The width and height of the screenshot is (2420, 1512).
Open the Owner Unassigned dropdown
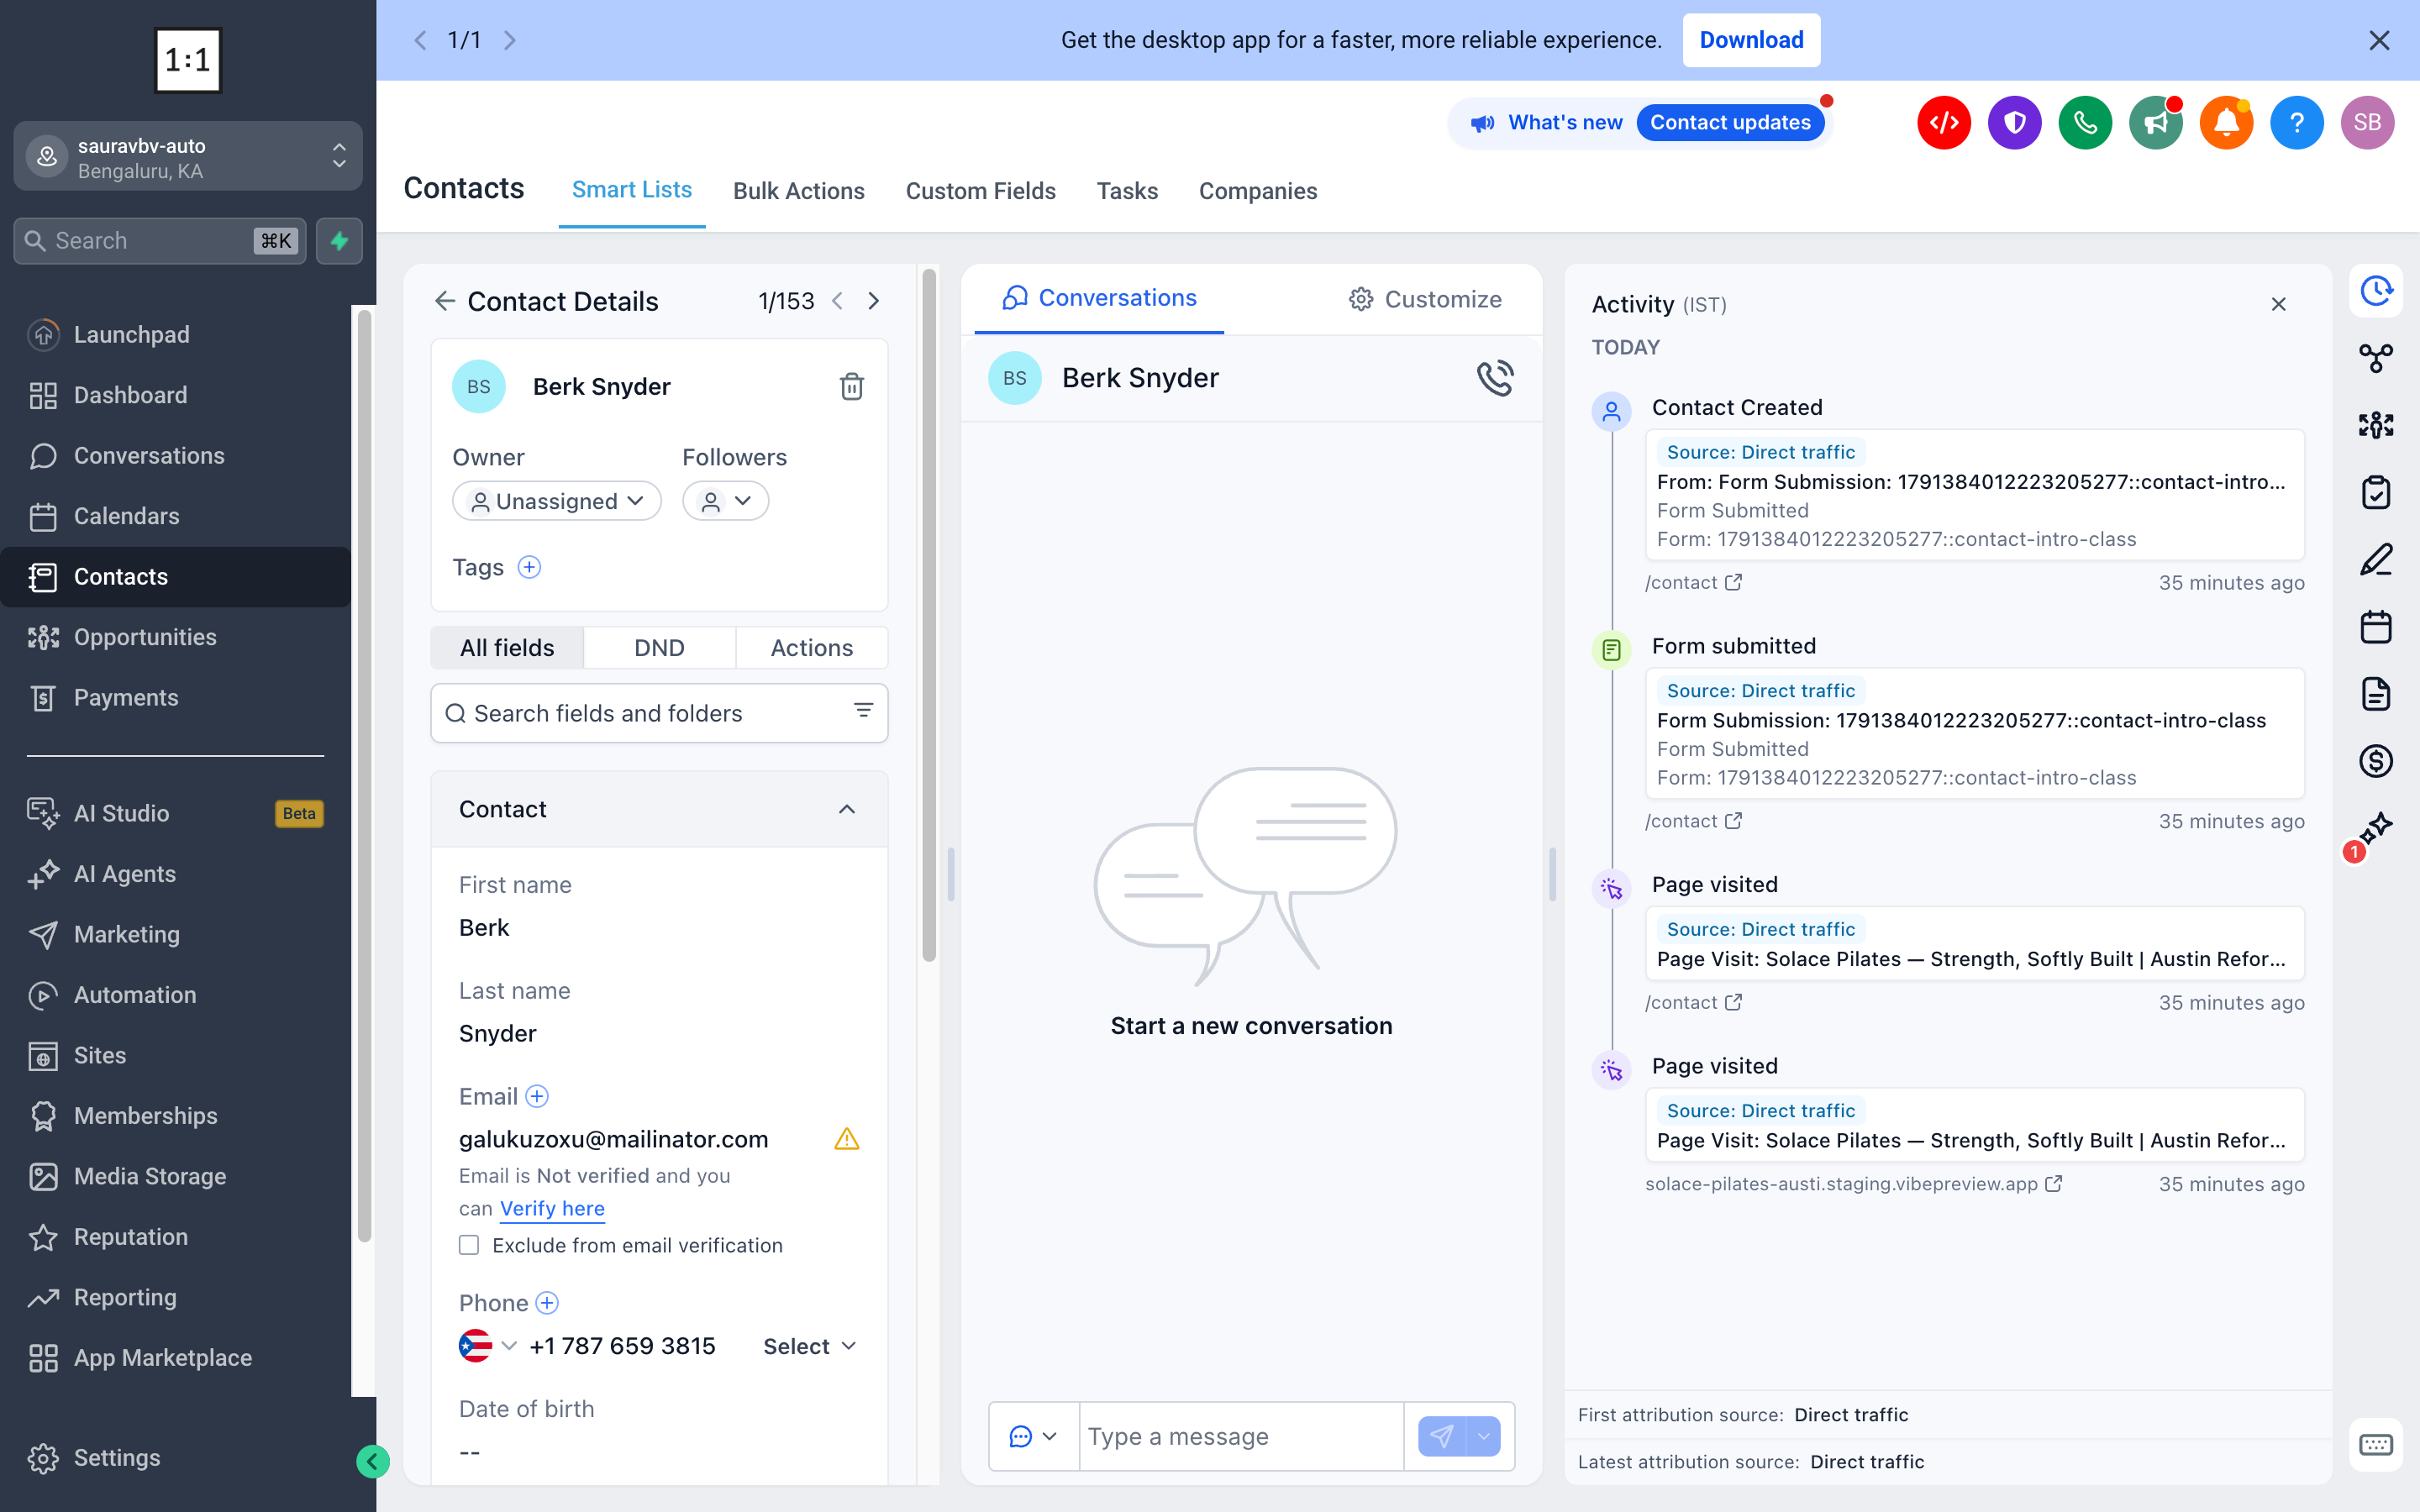[x=557, y=501]
